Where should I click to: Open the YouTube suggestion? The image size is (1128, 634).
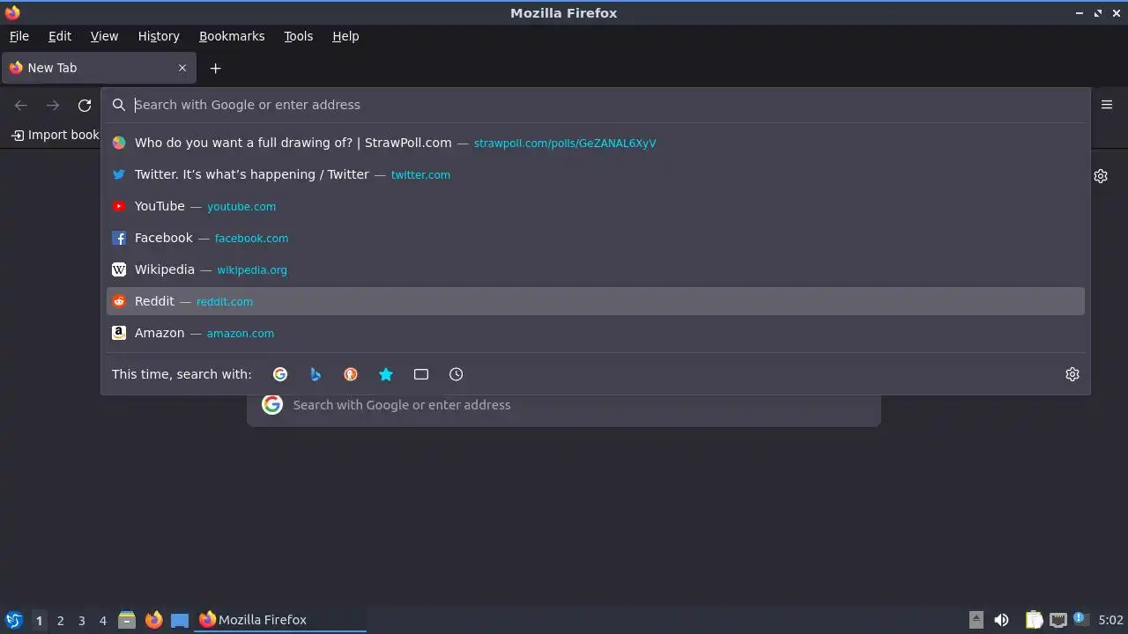click(595, 206)
